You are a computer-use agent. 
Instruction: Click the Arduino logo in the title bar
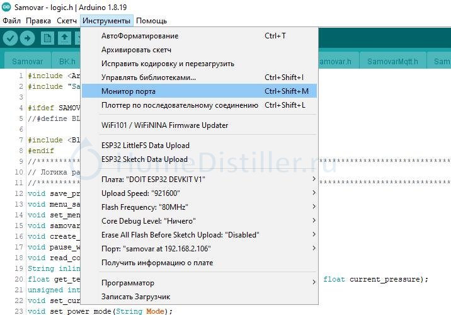pos(6,7)
